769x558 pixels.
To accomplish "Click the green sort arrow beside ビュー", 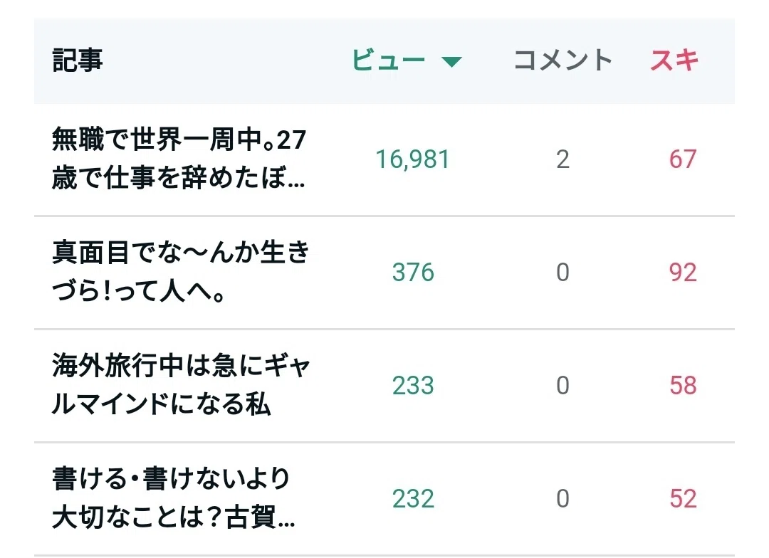I will coord(451,62).
